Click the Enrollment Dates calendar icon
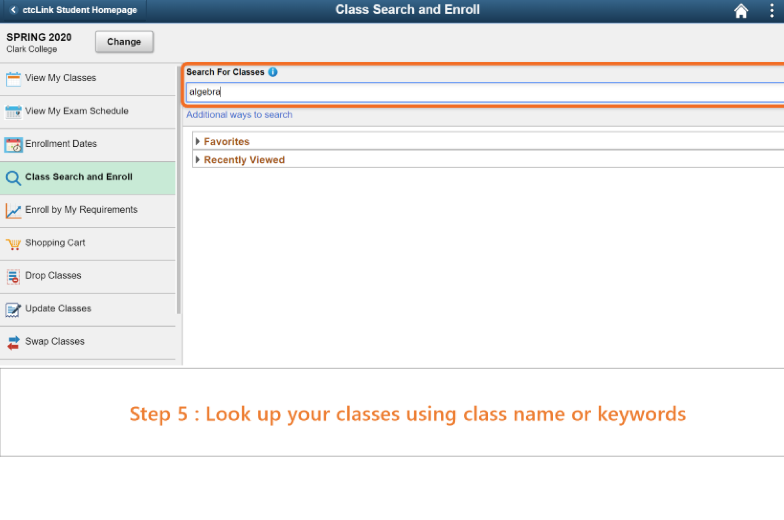Image resolution: width=784 pixels, height=520 pixels. (13, 145)
